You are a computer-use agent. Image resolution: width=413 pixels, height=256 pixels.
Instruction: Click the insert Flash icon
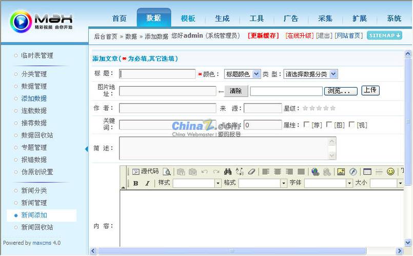pyautogui.click(x=353, y=172)
